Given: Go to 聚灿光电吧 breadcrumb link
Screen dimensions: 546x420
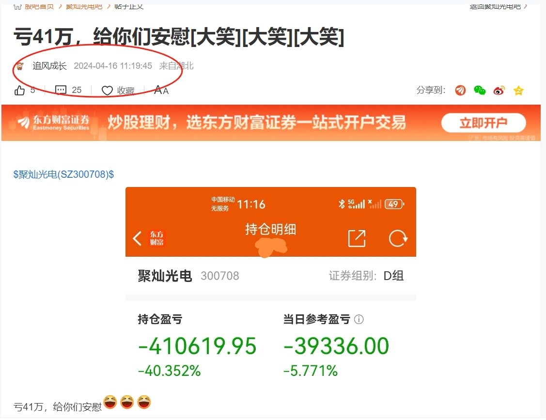Looking at the screenshot, I should (x=84, y=6).
